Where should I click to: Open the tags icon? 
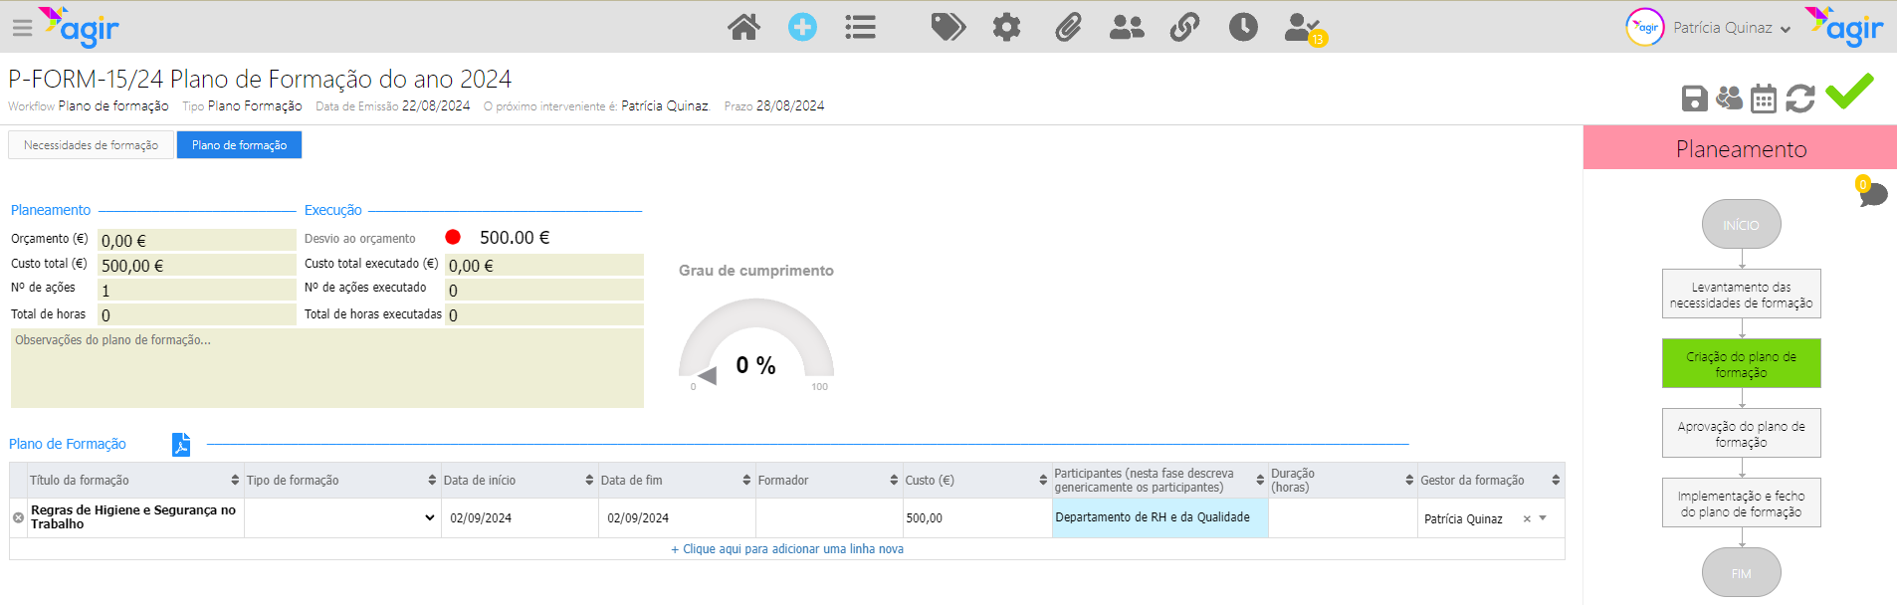(948, 27)
